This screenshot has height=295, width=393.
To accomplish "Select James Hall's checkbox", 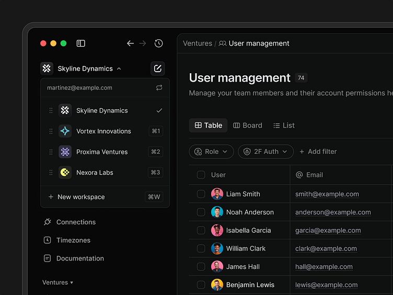I will pos(201,267).
